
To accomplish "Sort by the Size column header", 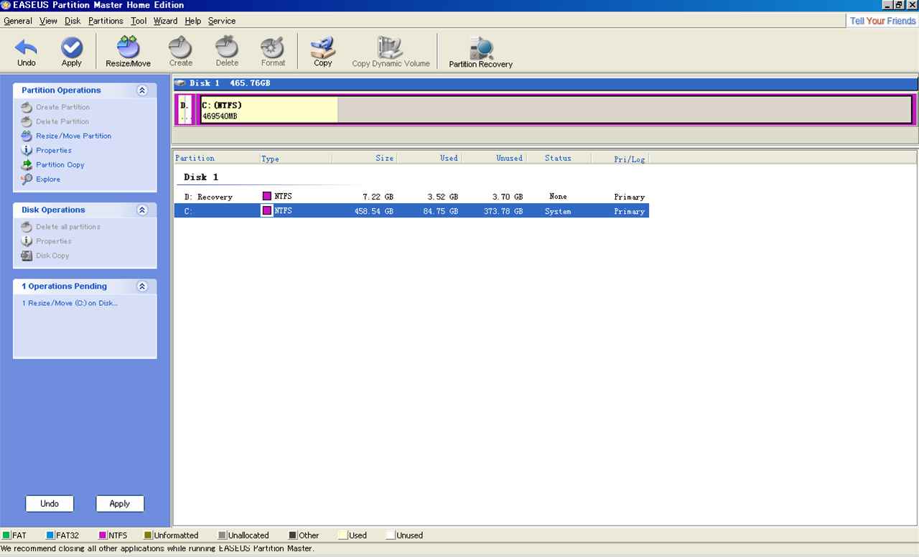I will point(364,158).
